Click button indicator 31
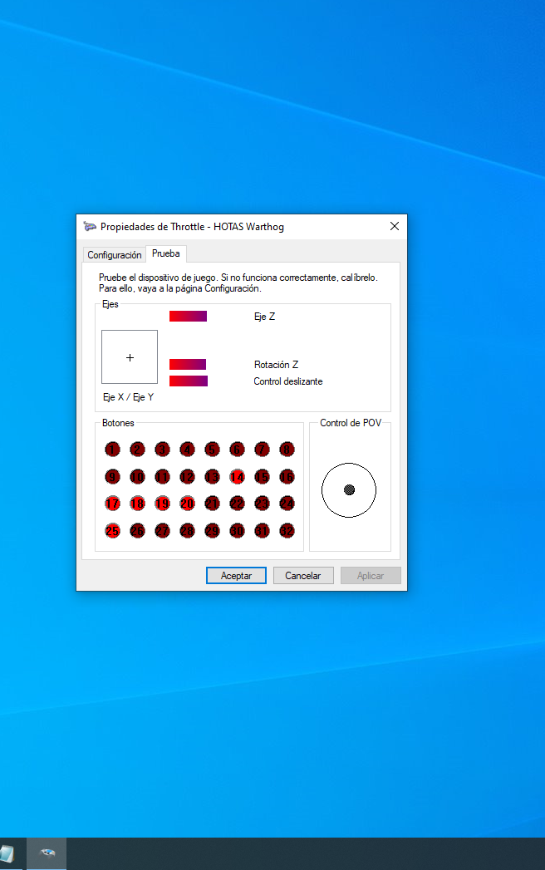This screenshot has height=870, width=545. click(x=262, y=531)
